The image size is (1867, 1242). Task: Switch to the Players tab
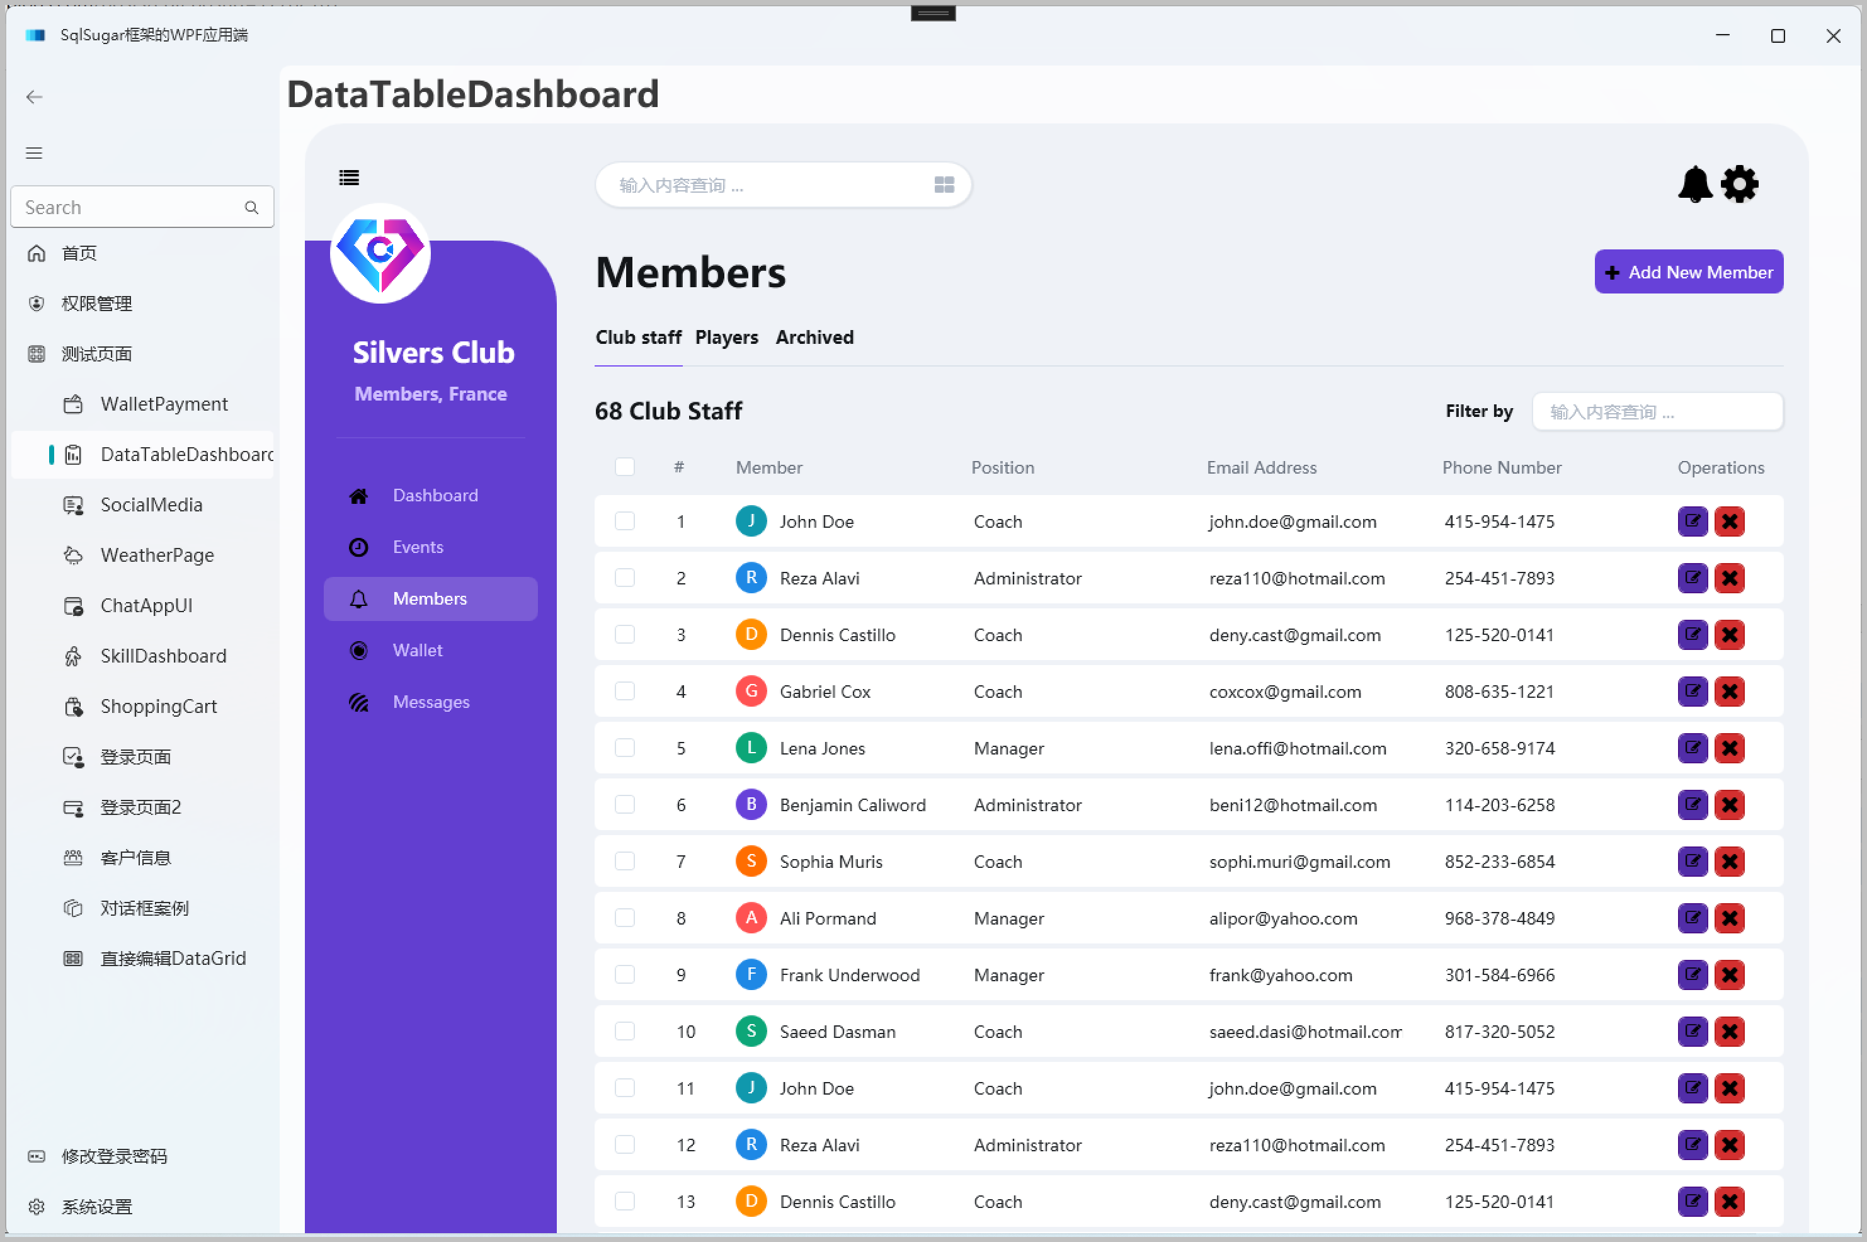[x=726, y=338]
